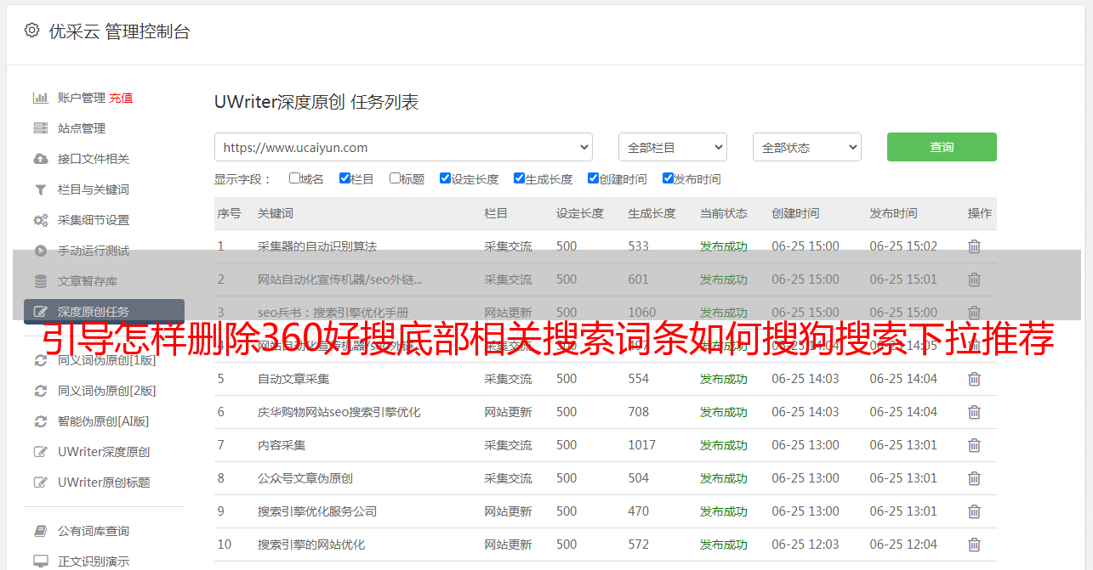This screenshot has height=570, width=1093.
Task: Delete the row 1 task 采集器的自动识别算法
Action: pyautogui.click(x=974, y=246)
